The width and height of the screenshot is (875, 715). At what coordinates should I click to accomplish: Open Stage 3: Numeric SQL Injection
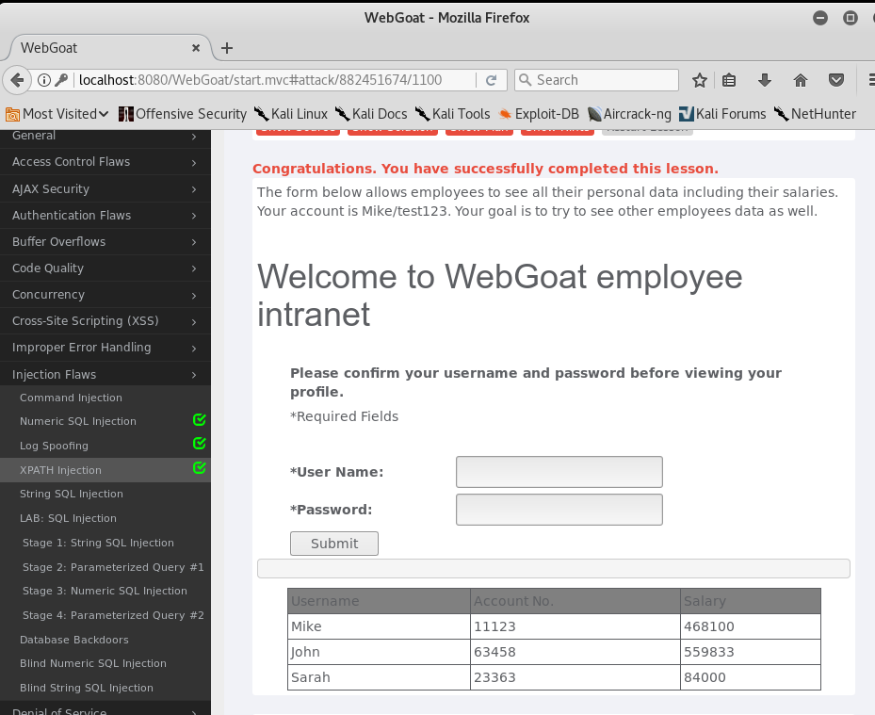pyautogui.click(x=105, y=591)
